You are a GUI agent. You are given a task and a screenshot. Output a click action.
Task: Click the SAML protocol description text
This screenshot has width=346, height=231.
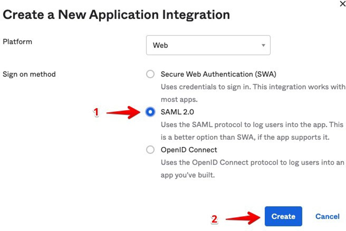(252, 131)
